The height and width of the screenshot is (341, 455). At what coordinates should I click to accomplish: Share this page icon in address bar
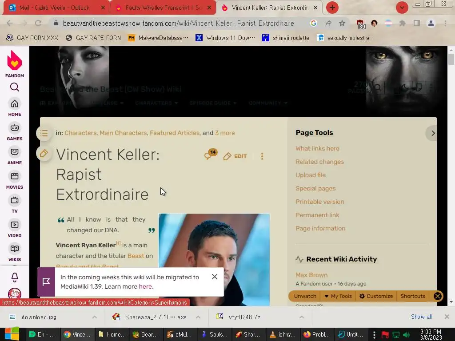(328, 23)
